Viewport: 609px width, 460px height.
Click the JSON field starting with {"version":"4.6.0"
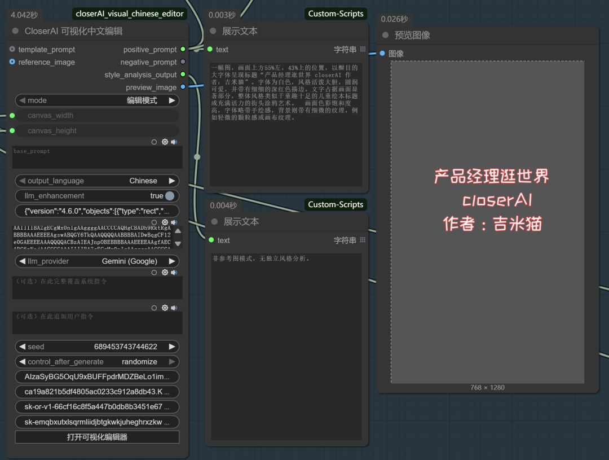click(97, 211)
